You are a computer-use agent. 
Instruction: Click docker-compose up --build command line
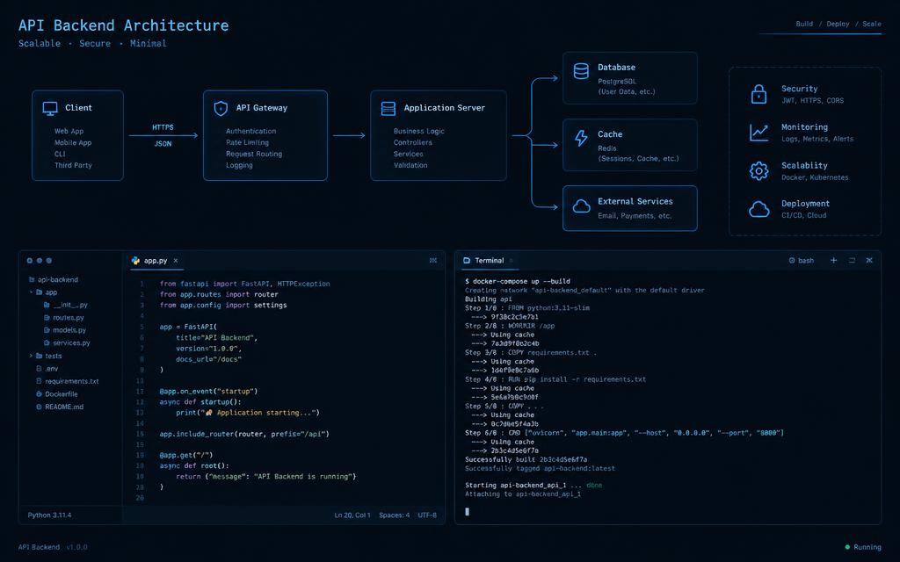point(518,282)
